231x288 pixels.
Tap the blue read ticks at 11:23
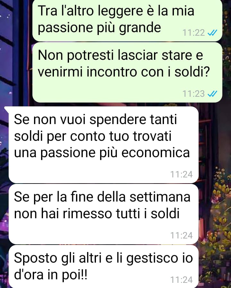212,94
